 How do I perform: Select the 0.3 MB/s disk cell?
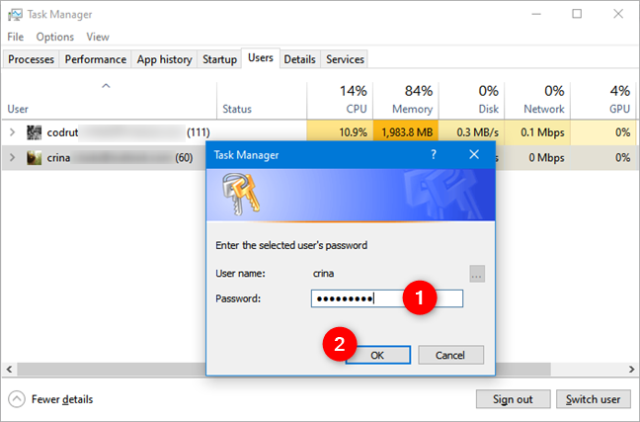point(472,132)
